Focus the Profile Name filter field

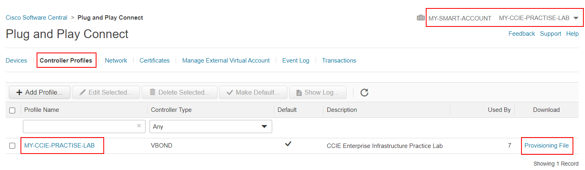pyautogui.click(x=78, y=126)
